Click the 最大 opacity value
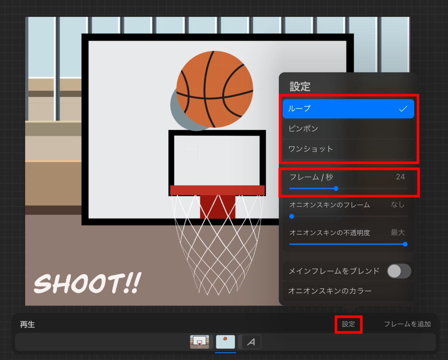Screen dimensions: 448x360 coord(398,232)
